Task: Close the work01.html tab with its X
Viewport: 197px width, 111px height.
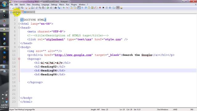Action: pos(22,12)
